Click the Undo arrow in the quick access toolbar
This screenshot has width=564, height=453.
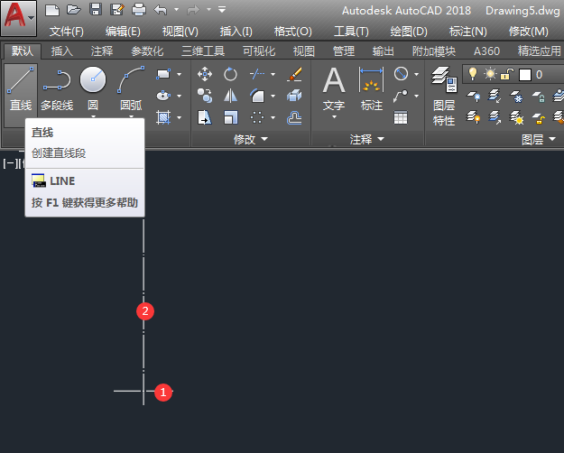click(161, 10)
